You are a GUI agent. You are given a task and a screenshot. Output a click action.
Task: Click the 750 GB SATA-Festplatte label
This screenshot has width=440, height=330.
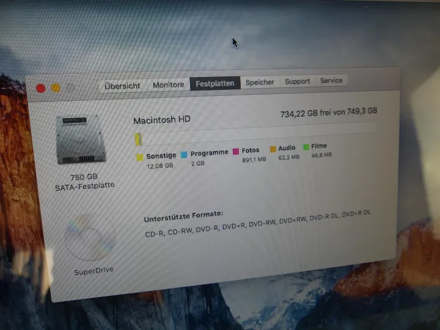click(84, 181)
